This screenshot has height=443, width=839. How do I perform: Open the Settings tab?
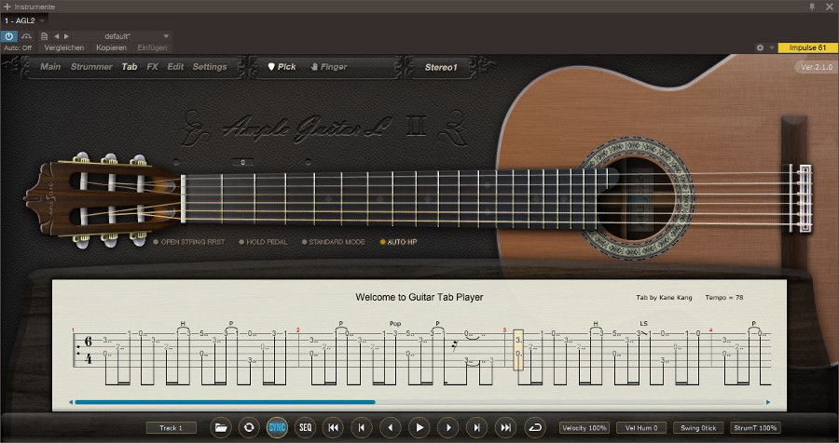(x=210, y=67)
